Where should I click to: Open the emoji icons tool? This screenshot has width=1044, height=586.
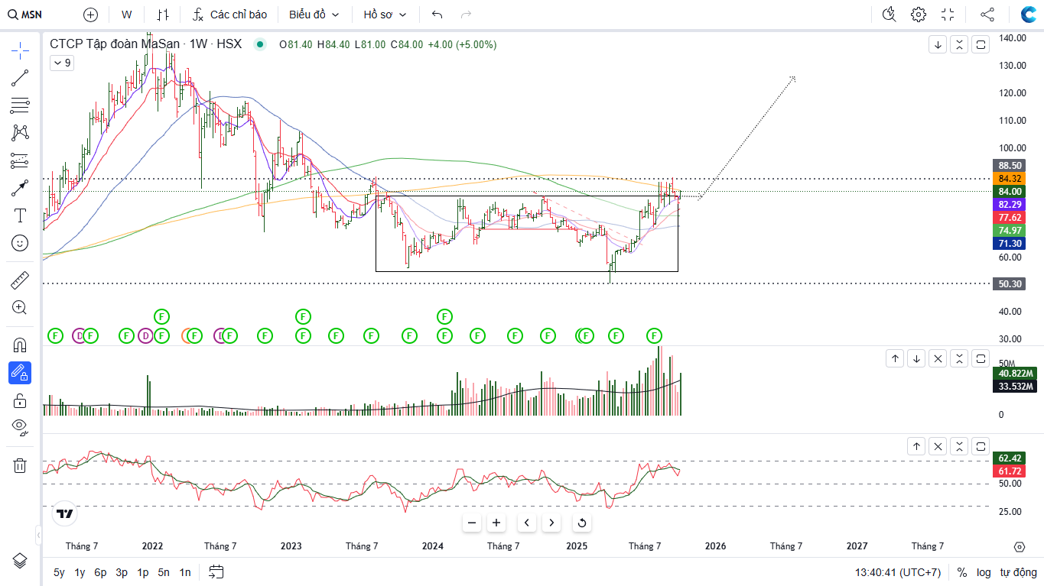click(x=20, y=243)
